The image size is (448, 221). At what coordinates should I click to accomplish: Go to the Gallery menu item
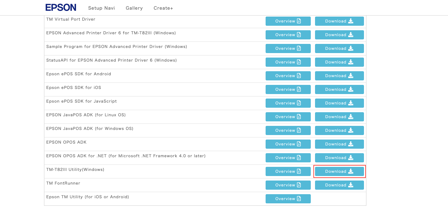click(x=134, y=8)
